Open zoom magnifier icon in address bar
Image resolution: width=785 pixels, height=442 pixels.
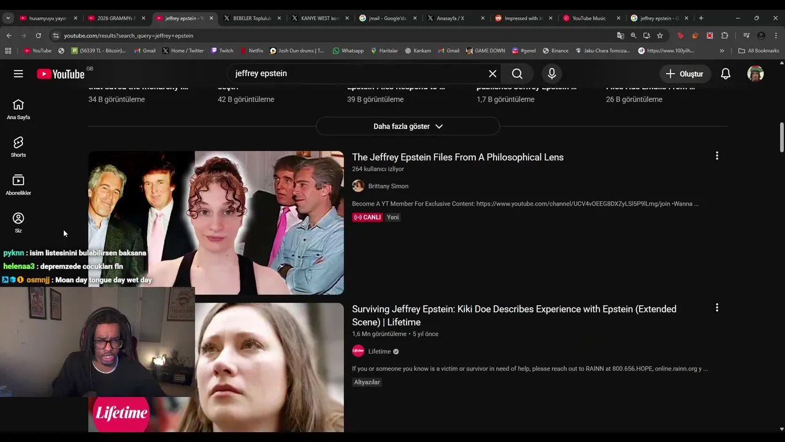tap(634, 36)
